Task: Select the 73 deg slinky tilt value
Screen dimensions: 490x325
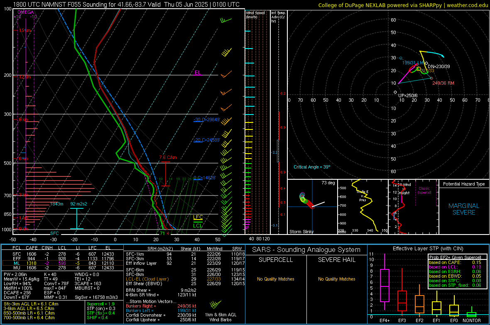Action: click(328, 183)
